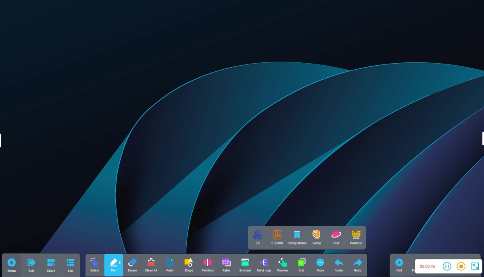484x277 pixels.
Task: Pause the screen recording
Action: tap(446, 266)
